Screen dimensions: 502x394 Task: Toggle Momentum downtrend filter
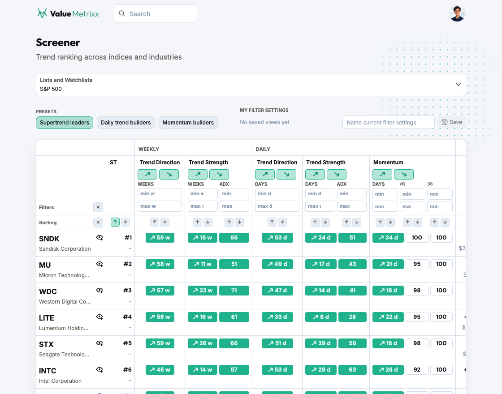404,174
